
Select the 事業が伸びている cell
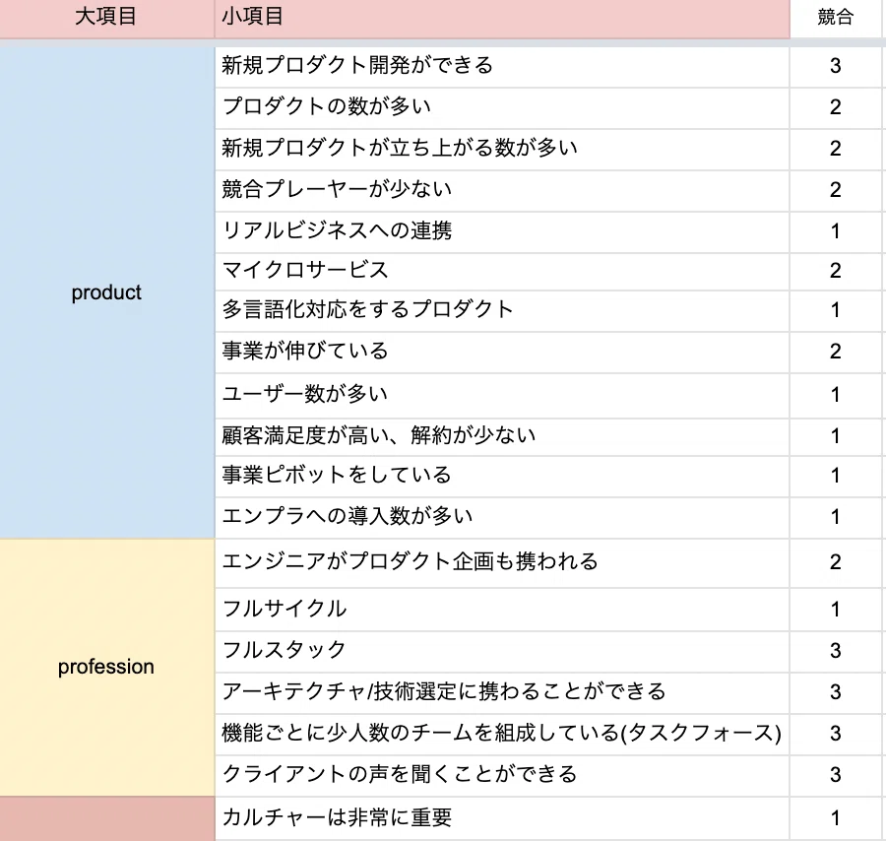502,353
